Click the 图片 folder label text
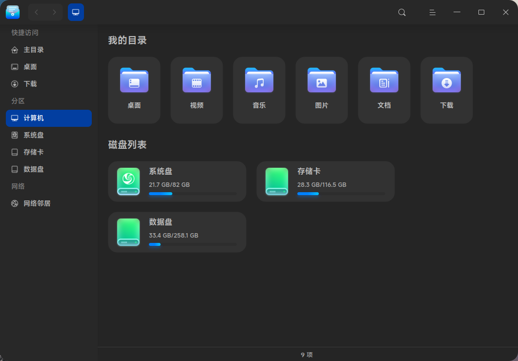 [321, 105]
